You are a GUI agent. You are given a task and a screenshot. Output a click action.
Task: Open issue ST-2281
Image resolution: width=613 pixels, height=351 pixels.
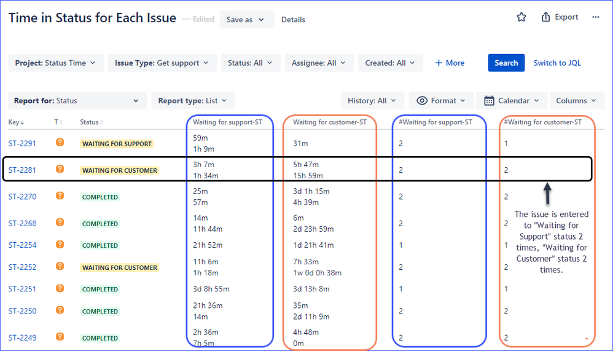[22, 170]
